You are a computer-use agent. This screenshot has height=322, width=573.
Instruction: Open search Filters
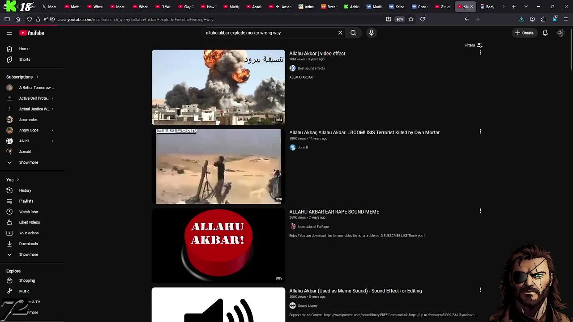(x=473, y=45)
